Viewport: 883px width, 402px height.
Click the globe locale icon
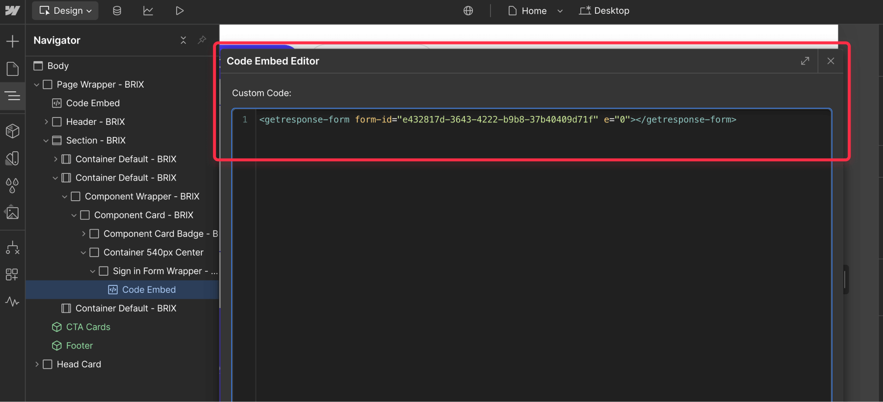[468, 11]
